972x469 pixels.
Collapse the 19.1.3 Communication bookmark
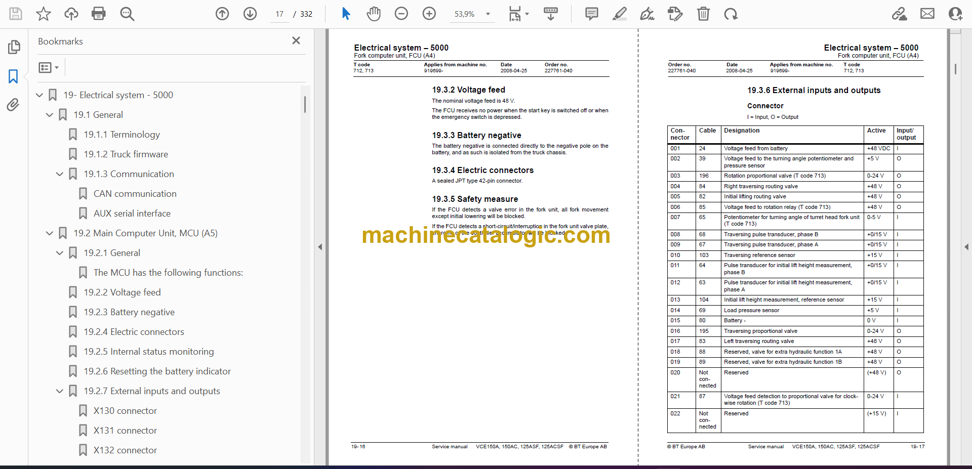click(60, 174)
